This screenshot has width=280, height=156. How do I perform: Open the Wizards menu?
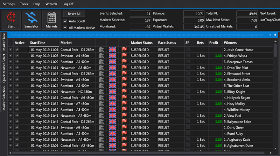51,4
